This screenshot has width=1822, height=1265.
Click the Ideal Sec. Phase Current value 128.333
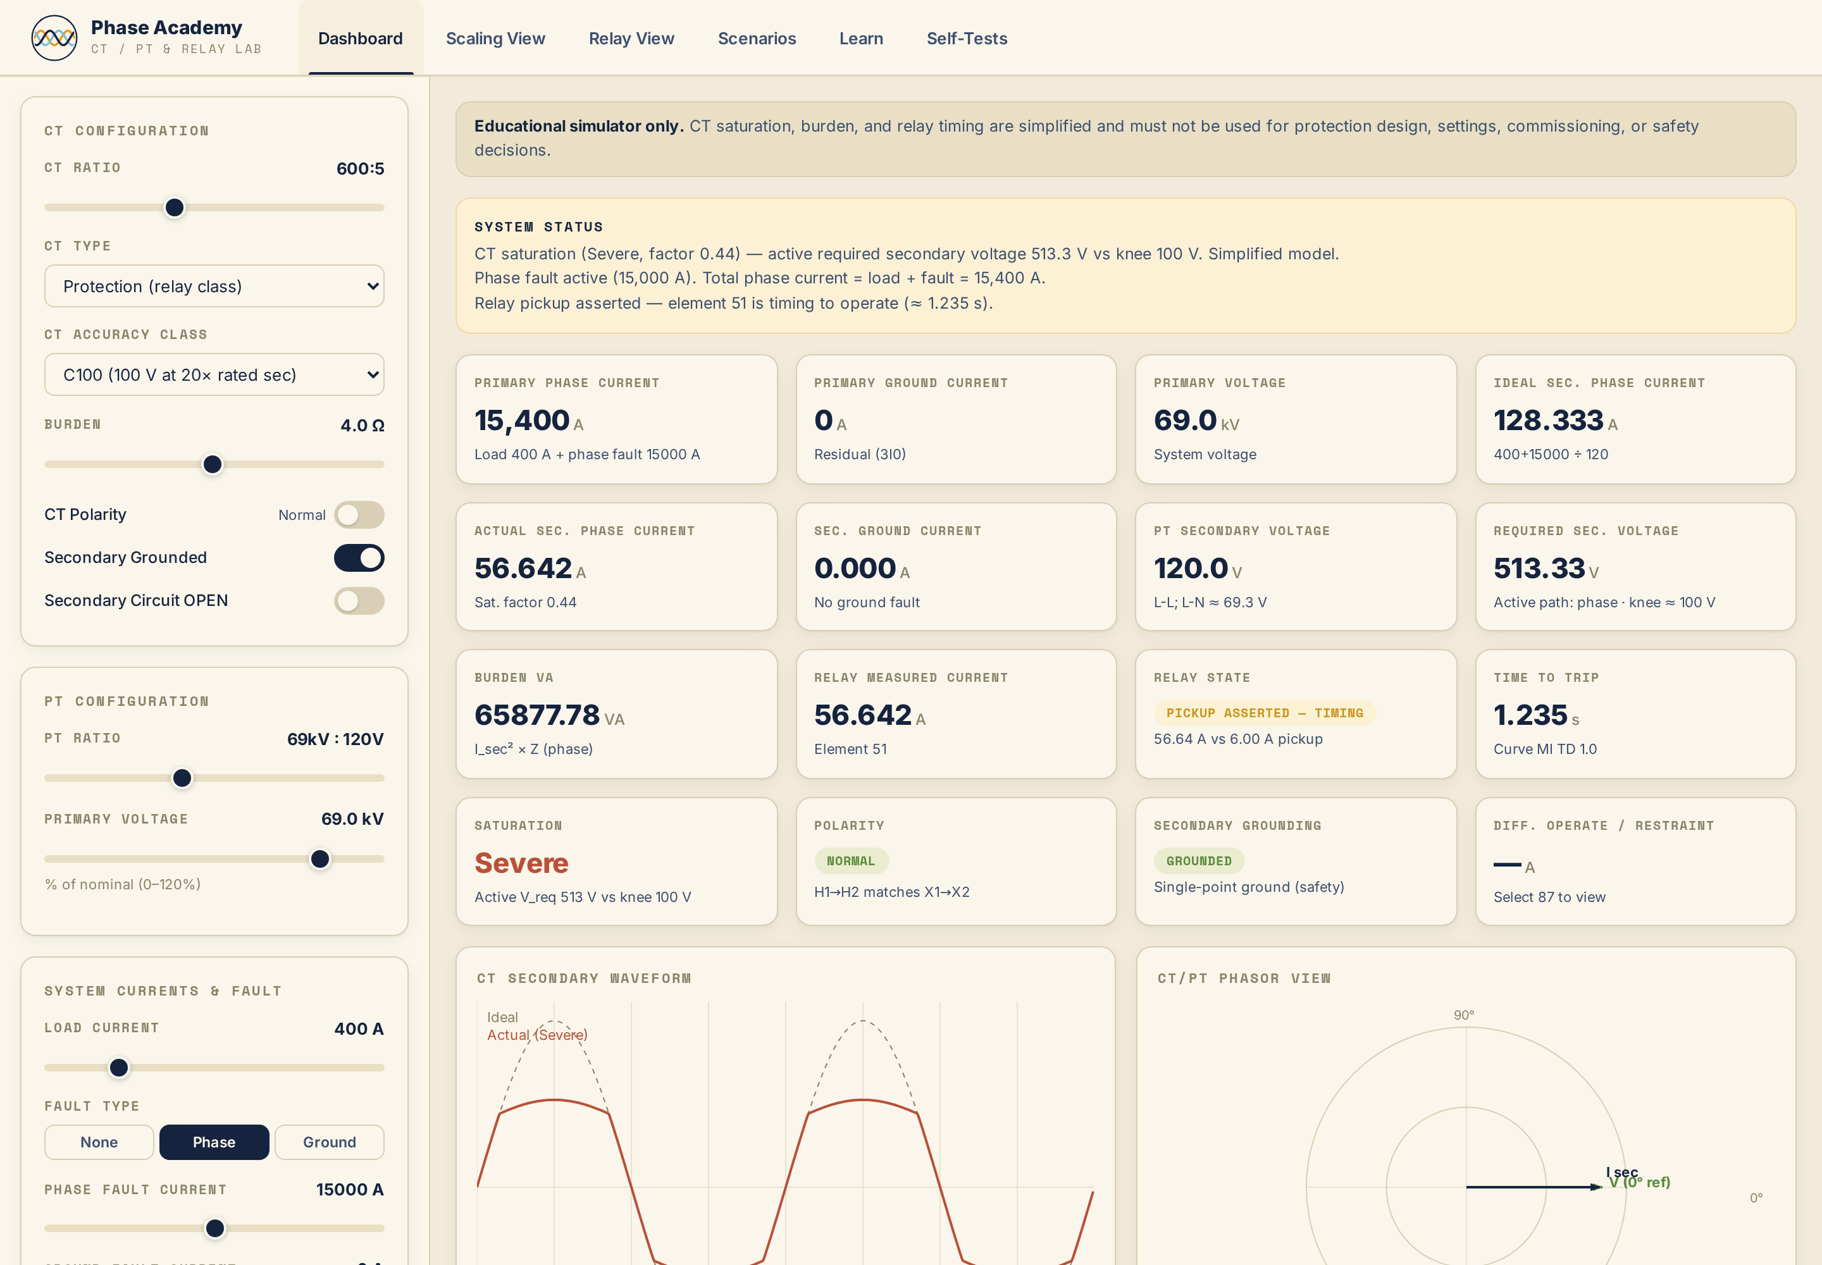pos(1549,420)
